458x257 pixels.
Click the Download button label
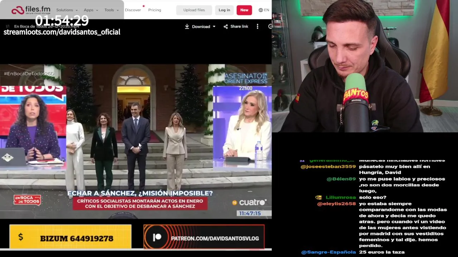click(201, 26)
